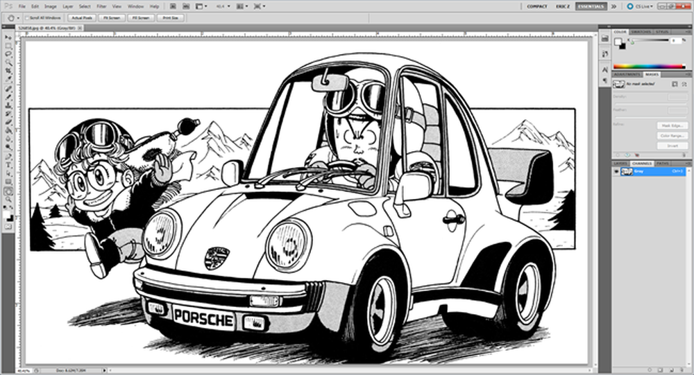Select the History Brush tool
Image resolution: width=694 pixels, height=375 pixels.
point(8,114)
